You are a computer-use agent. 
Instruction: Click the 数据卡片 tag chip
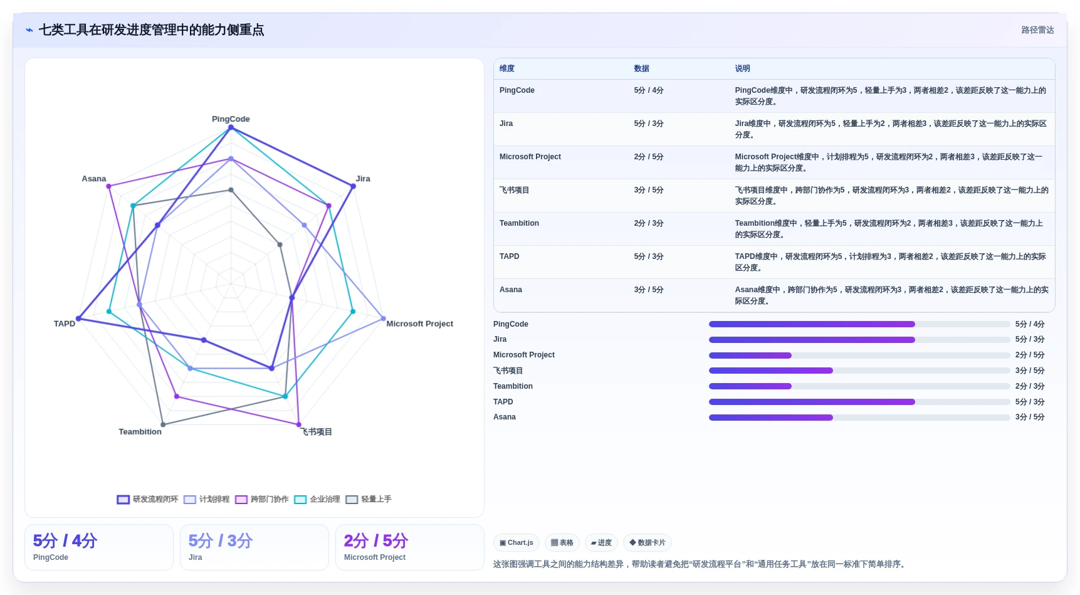(x=647, y=543)
